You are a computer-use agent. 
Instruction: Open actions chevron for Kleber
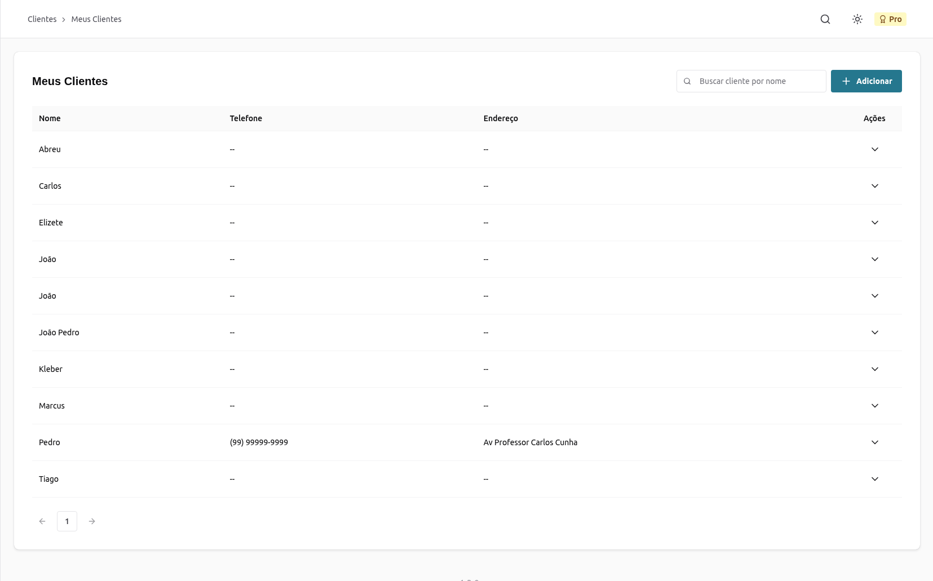874,369
